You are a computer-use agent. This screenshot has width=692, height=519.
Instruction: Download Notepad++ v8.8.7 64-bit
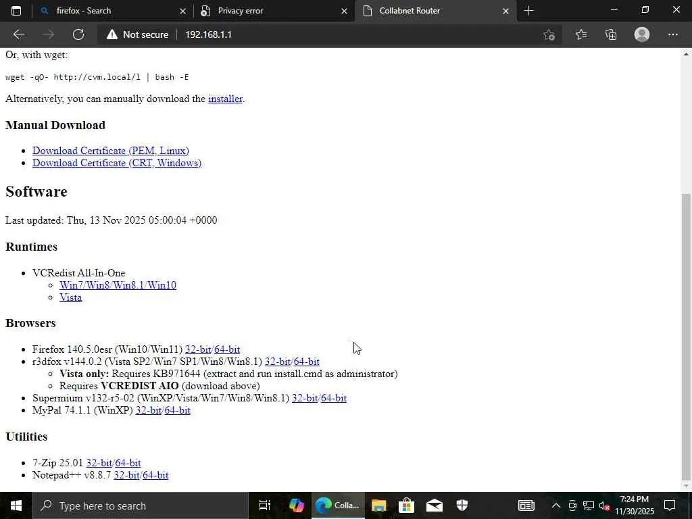156,475
